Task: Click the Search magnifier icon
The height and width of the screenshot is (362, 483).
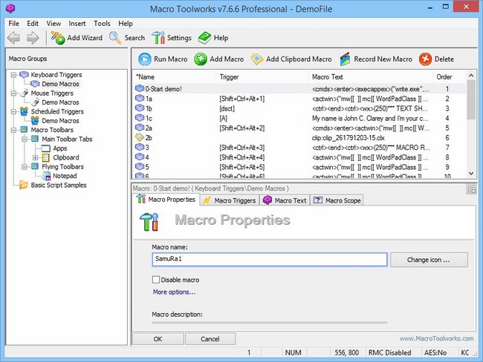Action: [x=115, y=38]
